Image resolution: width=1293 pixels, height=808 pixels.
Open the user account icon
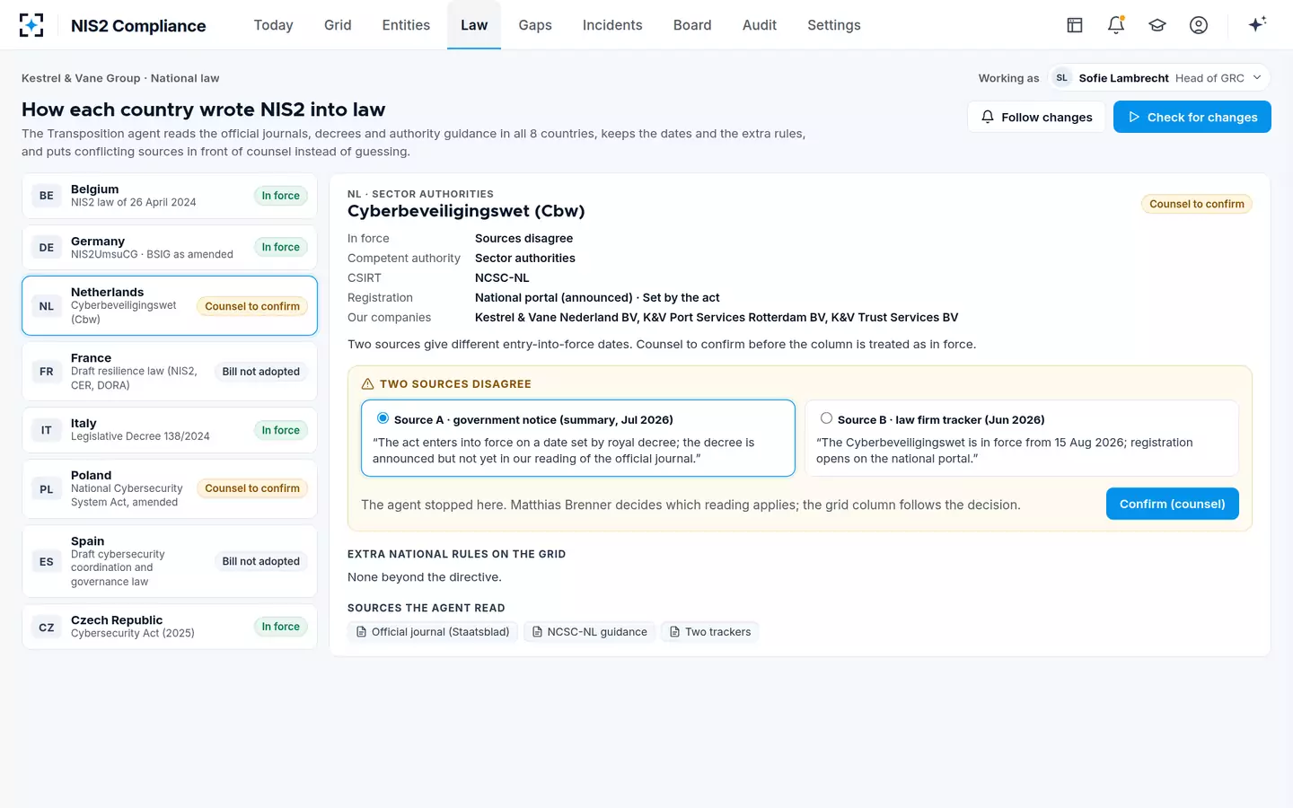tap(1199, 25)
